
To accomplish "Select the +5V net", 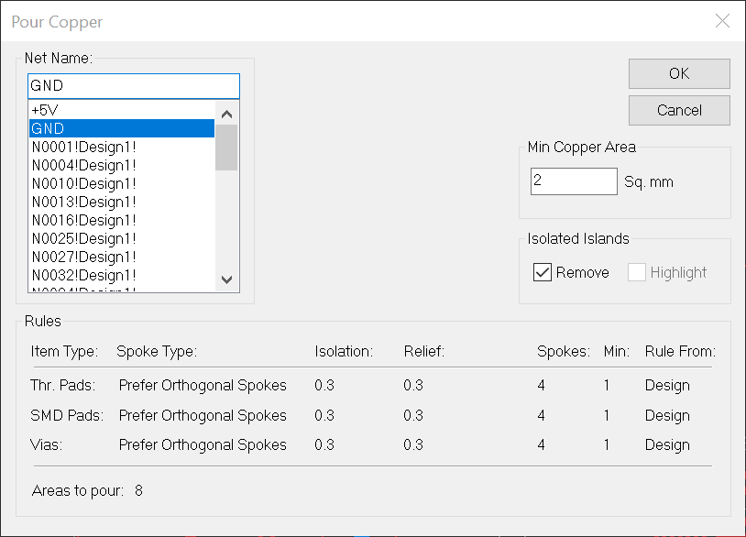I will (121, 110).
